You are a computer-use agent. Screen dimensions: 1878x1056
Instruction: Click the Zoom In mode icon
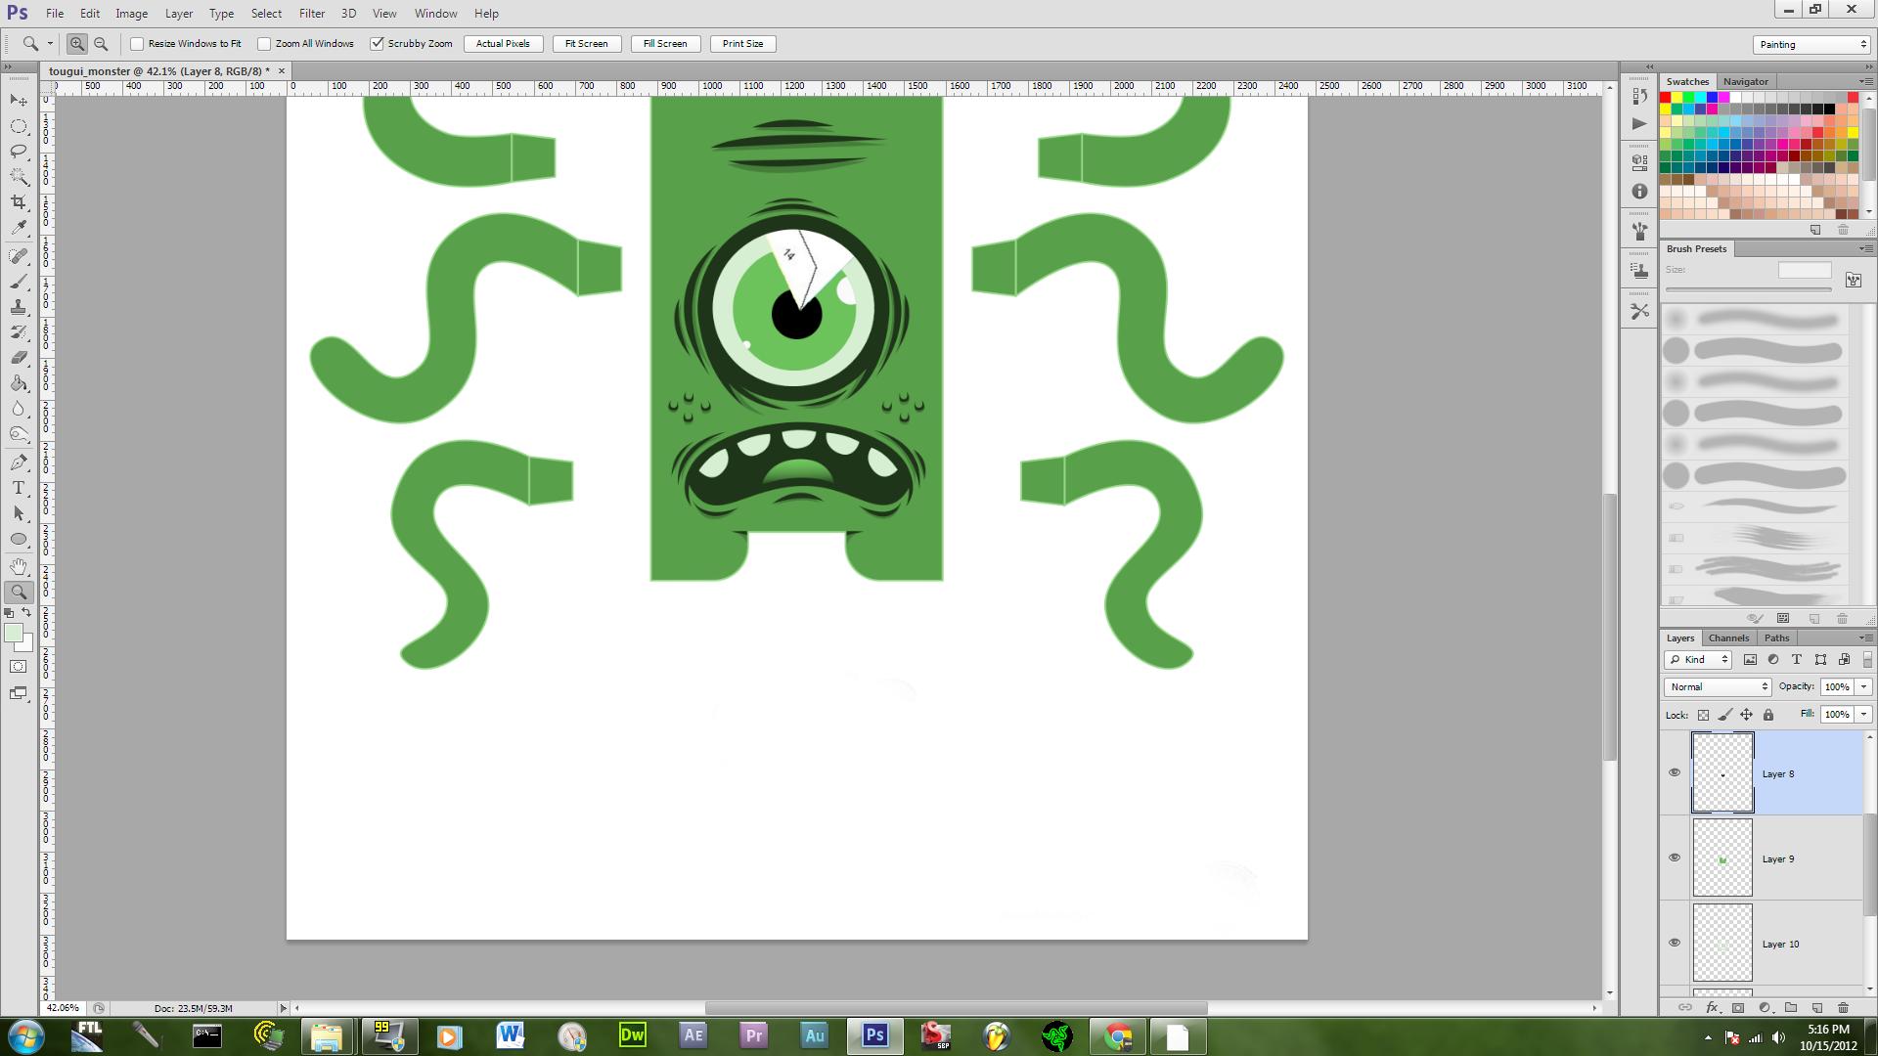pos(77,44)
